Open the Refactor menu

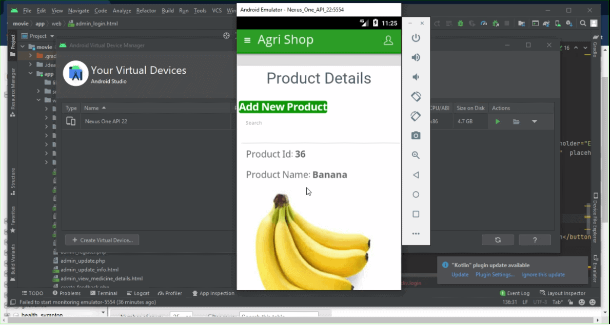[146, 10]
